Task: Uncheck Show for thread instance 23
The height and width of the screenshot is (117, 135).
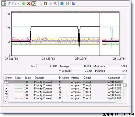Action: point(6,98)
